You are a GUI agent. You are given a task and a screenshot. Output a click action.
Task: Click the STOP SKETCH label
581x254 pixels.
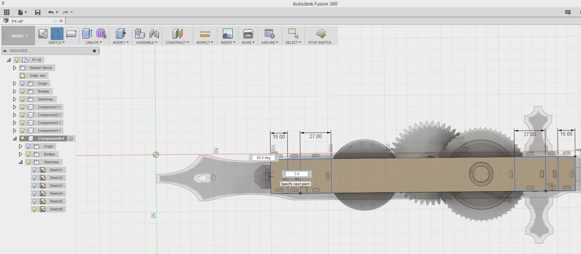pos(319,43)
